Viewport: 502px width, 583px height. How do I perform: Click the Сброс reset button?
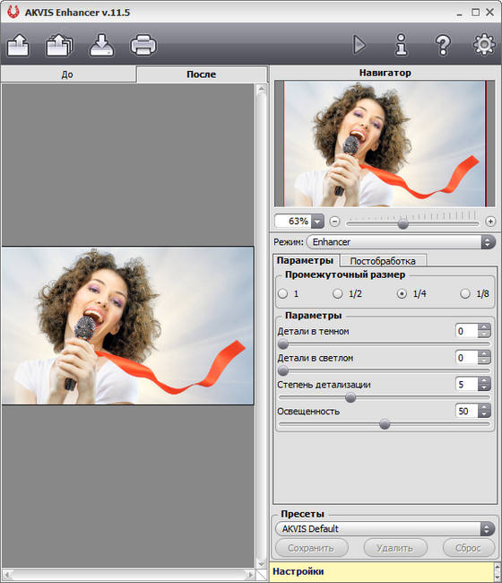coord(469,548)
